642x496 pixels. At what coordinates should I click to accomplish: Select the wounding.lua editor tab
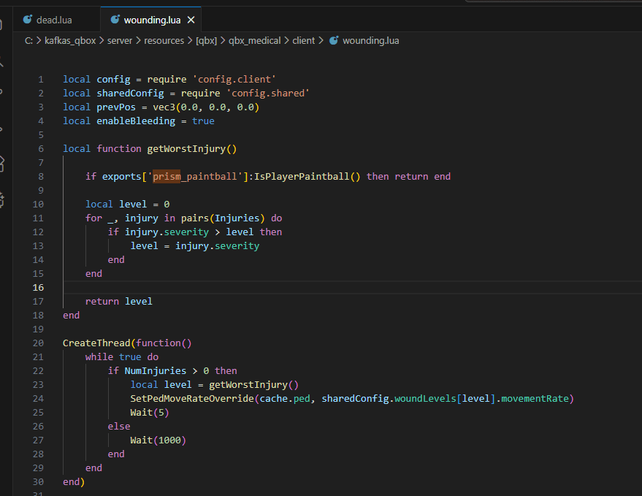point(153,20)
